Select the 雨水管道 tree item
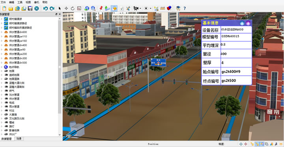 coord(14,107)
